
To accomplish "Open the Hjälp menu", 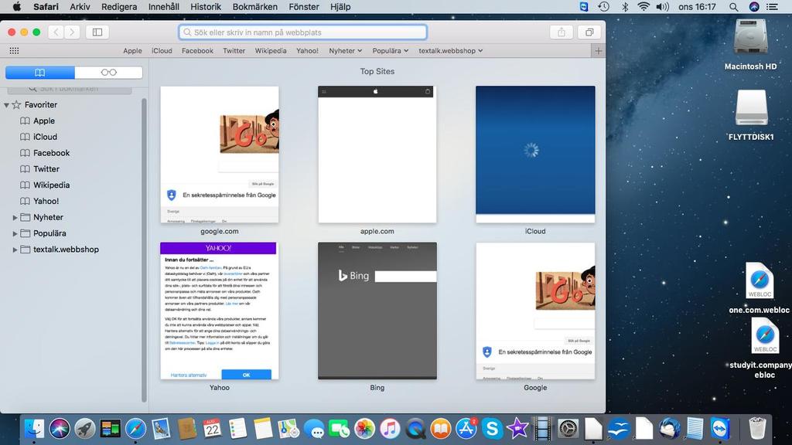I will (340, 6).
